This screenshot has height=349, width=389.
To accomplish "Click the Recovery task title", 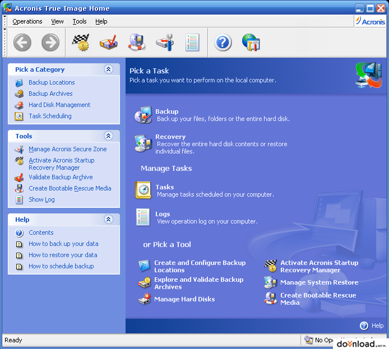I will pos(170,137).
